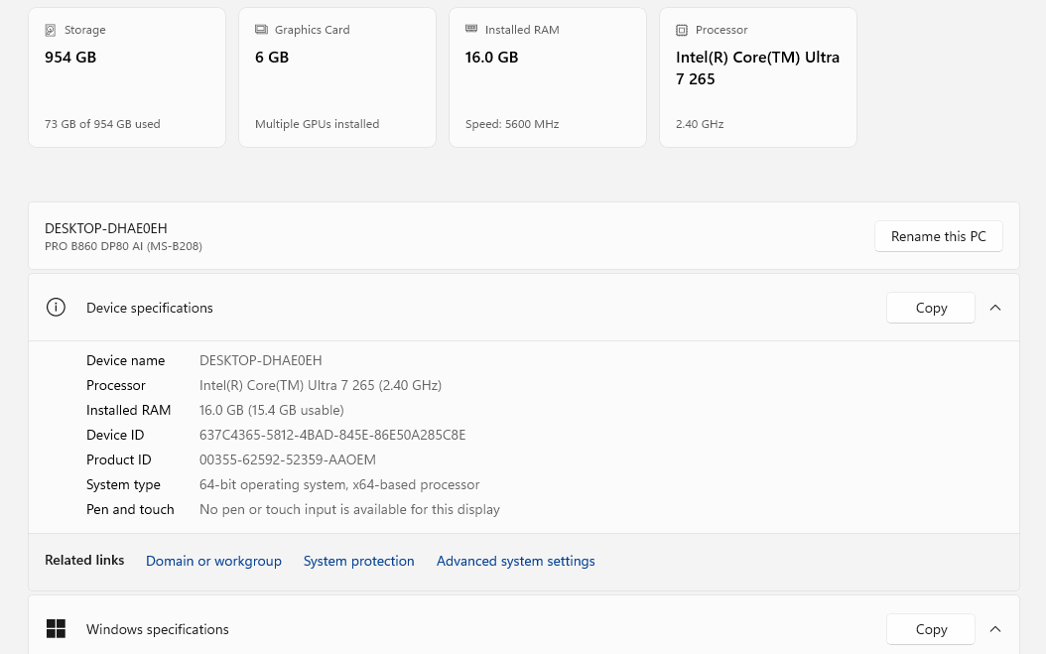Select the "73 GB of 954 GB used" text
Image resolution: width=1046 pixels, height=654 pixels.
[x=102, y=124]
